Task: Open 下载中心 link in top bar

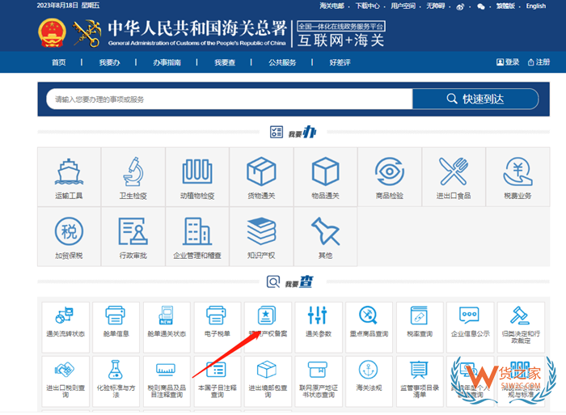Action: (x=367, y=6)
